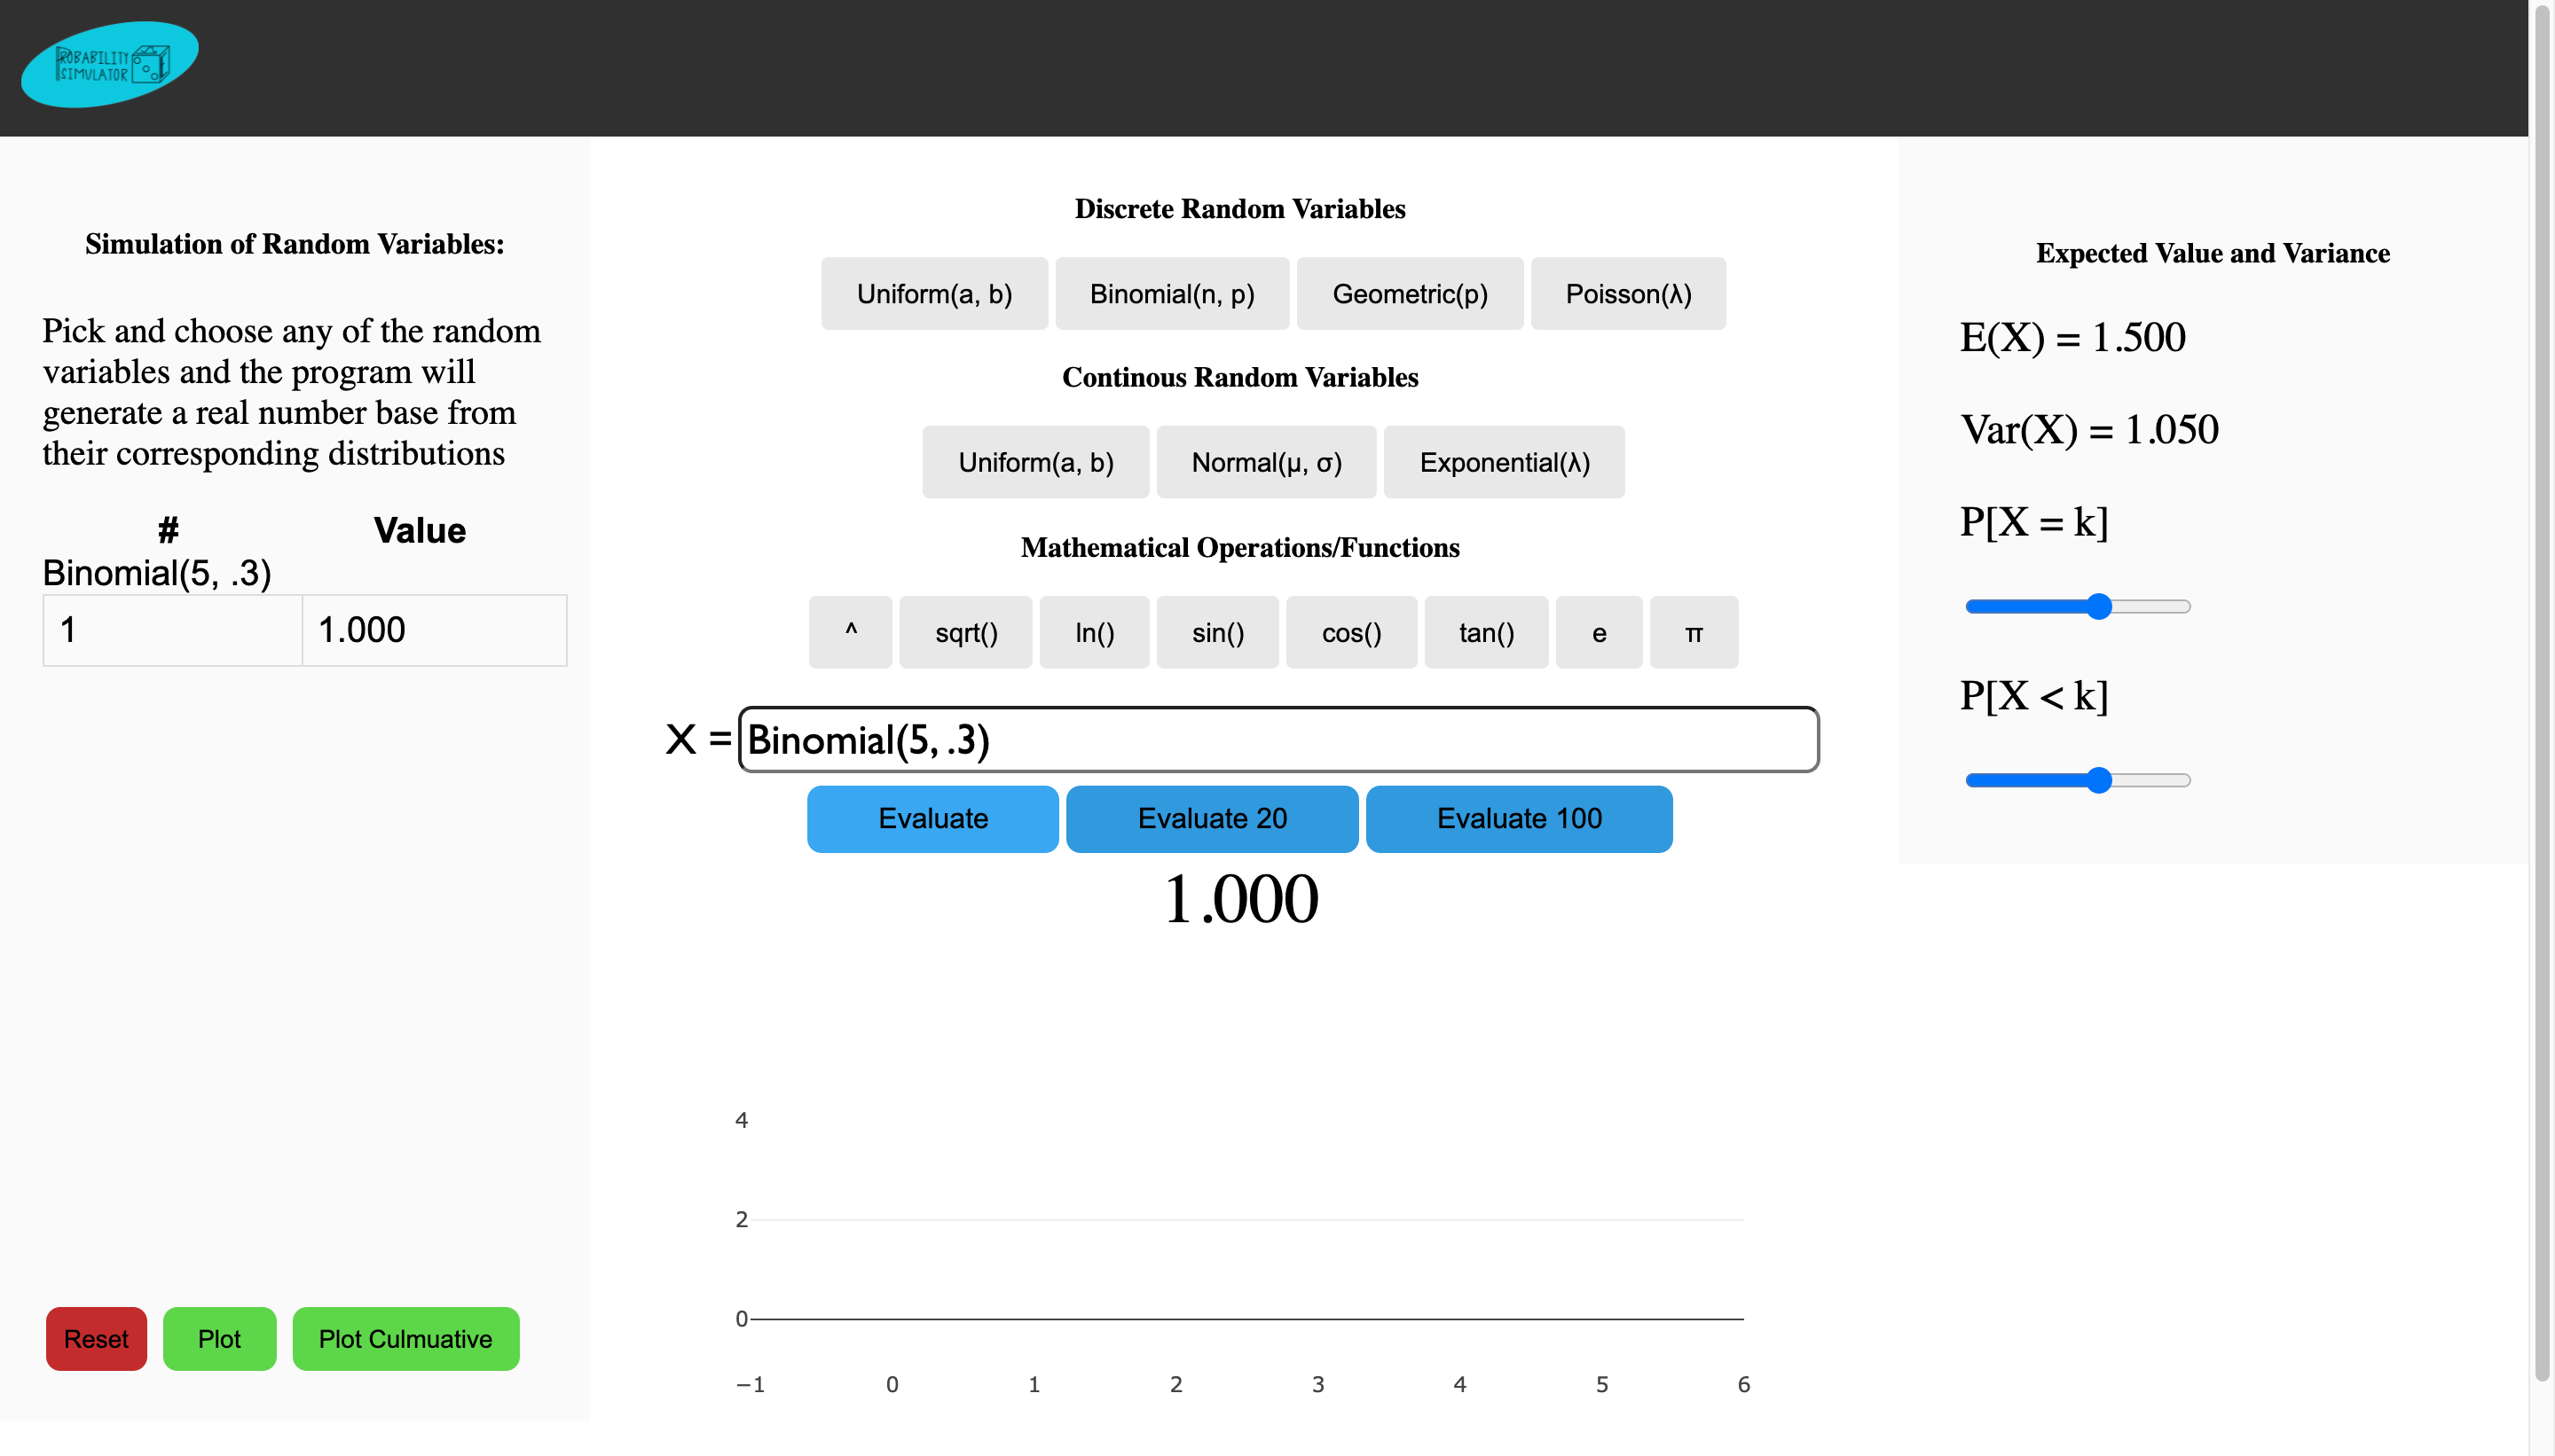Insert the tan() function
The height and width of the screenshot is (1456, 2555).
click(1486, 632)
